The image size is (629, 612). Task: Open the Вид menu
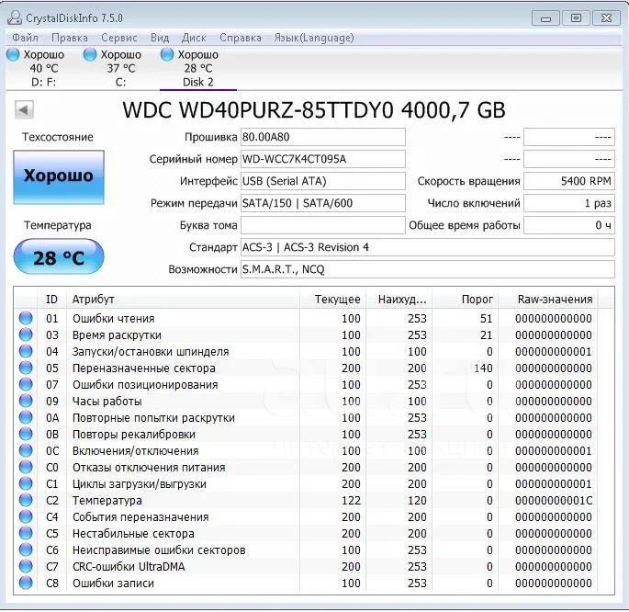point(160,38)
